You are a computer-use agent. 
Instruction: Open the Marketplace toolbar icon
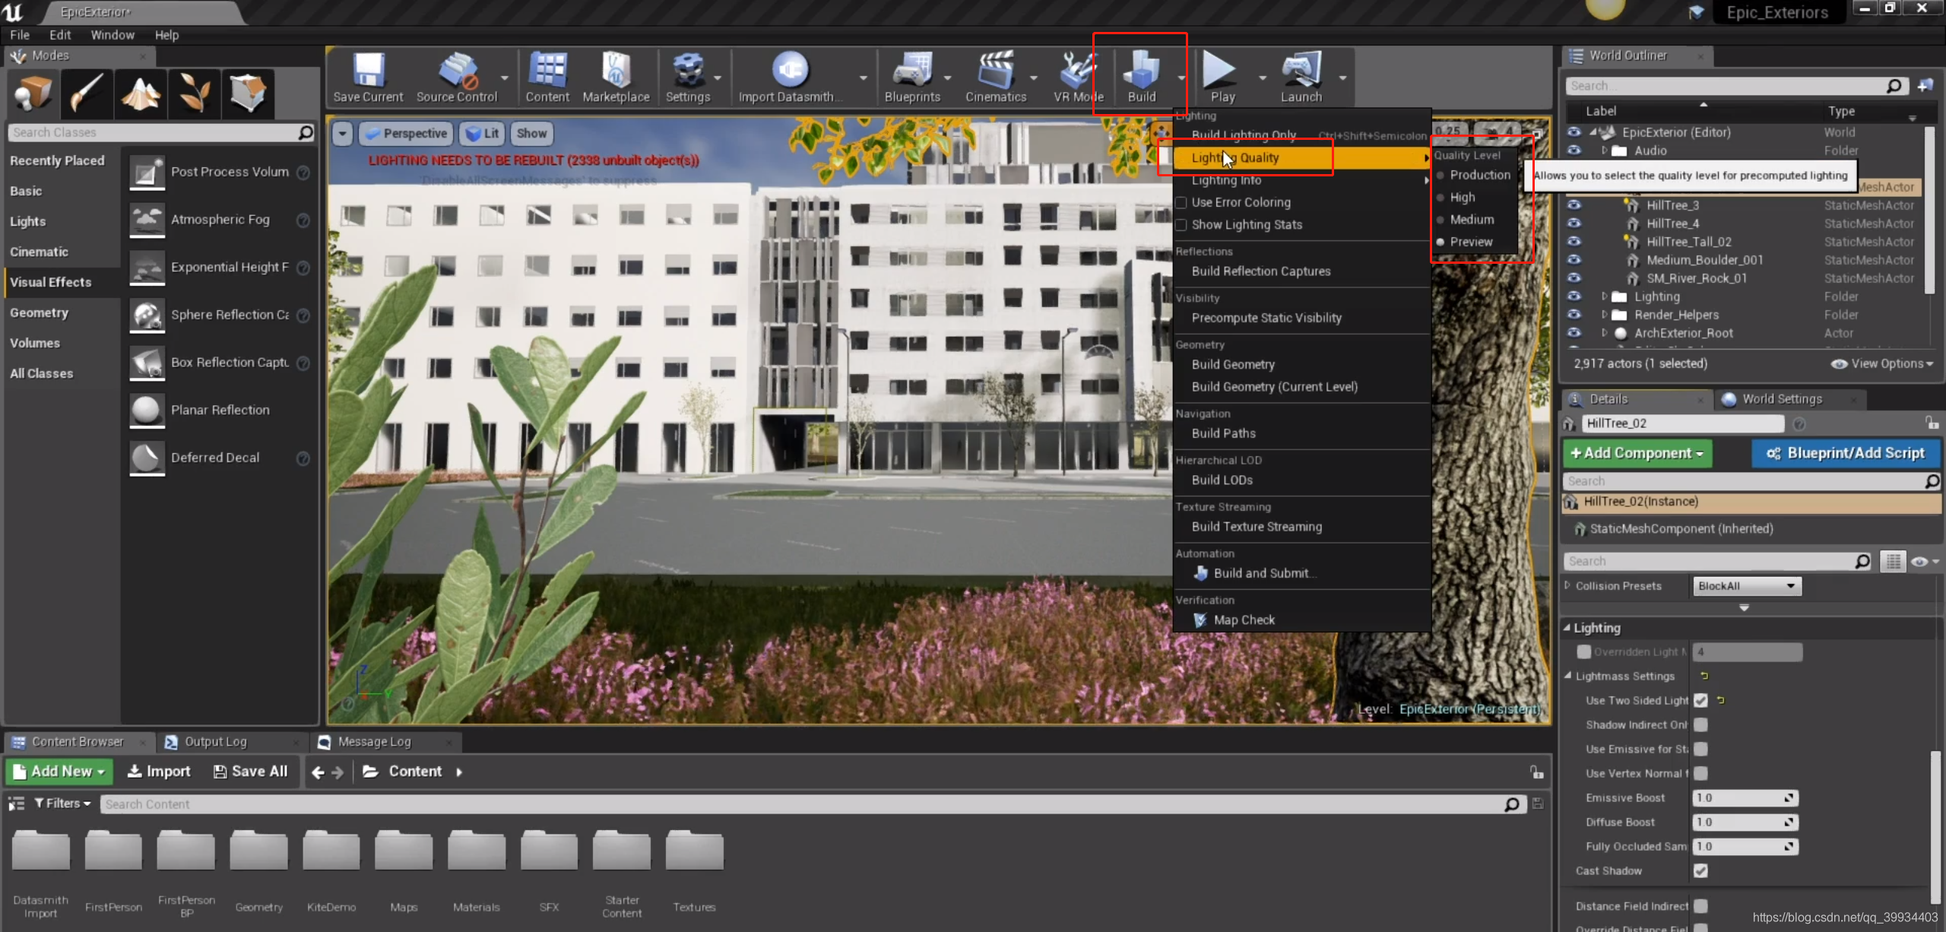coord(616,77)
